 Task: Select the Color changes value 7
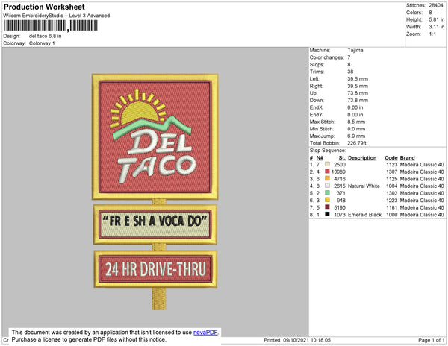[349, 57]
